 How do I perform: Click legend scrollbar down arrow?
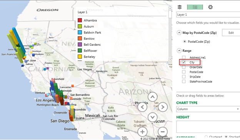tap(170, 59)
